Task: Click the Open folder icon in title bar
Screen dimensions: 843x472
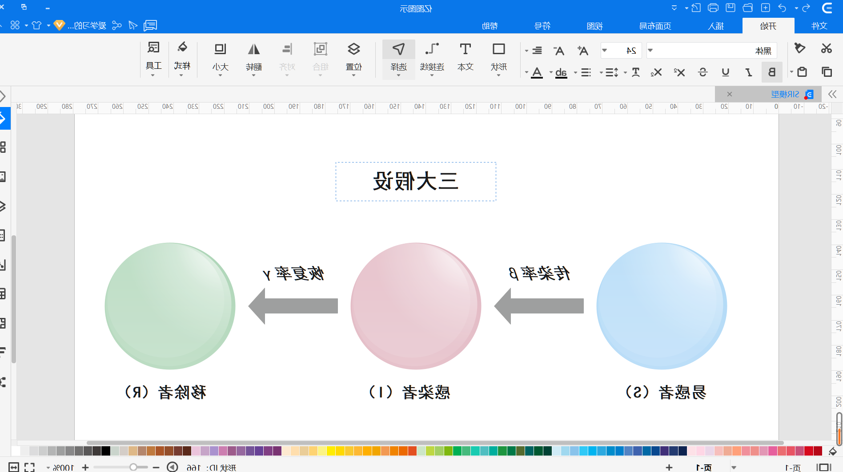Action: pos(748,8)
